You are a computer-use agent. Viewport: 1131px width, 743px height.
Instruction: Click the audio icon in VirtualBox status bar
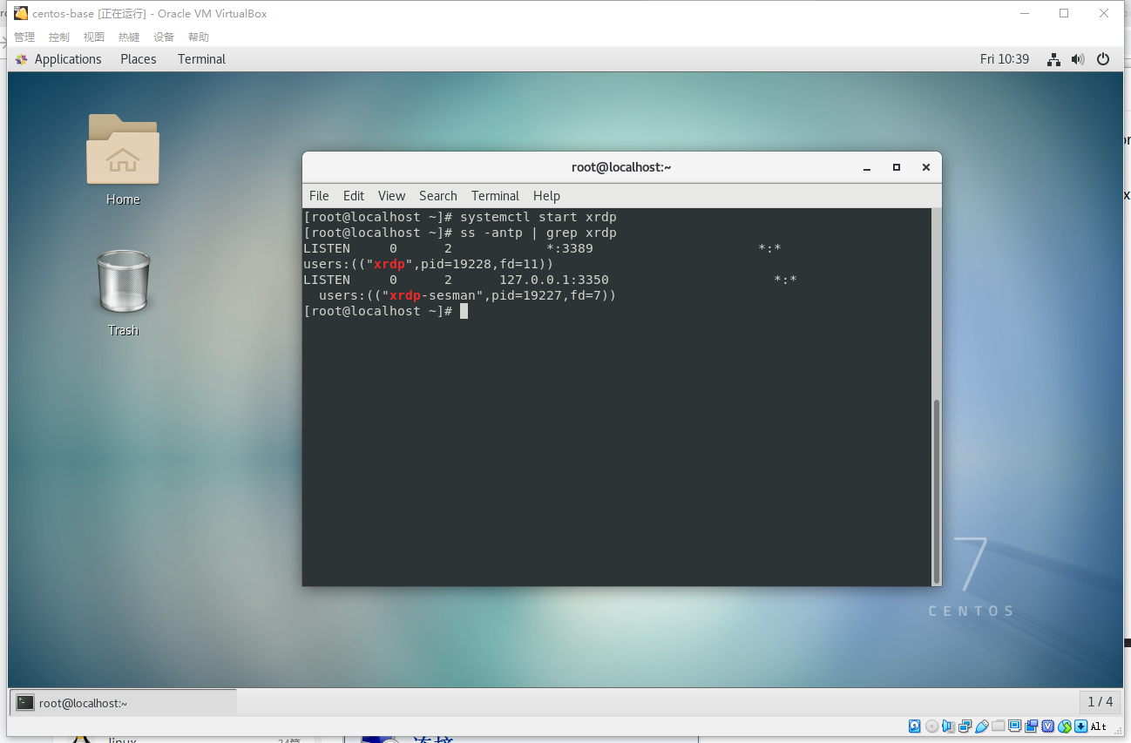click(948, 726)
